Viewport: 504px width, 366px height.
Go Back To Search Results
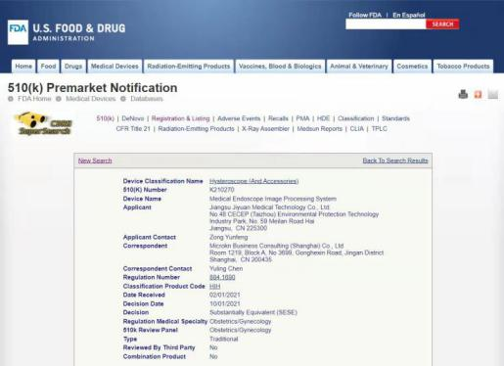point(395,160)
